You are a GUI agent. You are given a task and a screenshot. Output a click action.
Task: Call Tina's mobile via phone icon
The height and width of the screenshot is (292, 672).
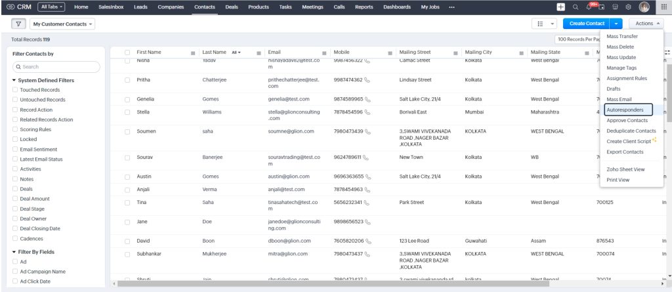367,202
